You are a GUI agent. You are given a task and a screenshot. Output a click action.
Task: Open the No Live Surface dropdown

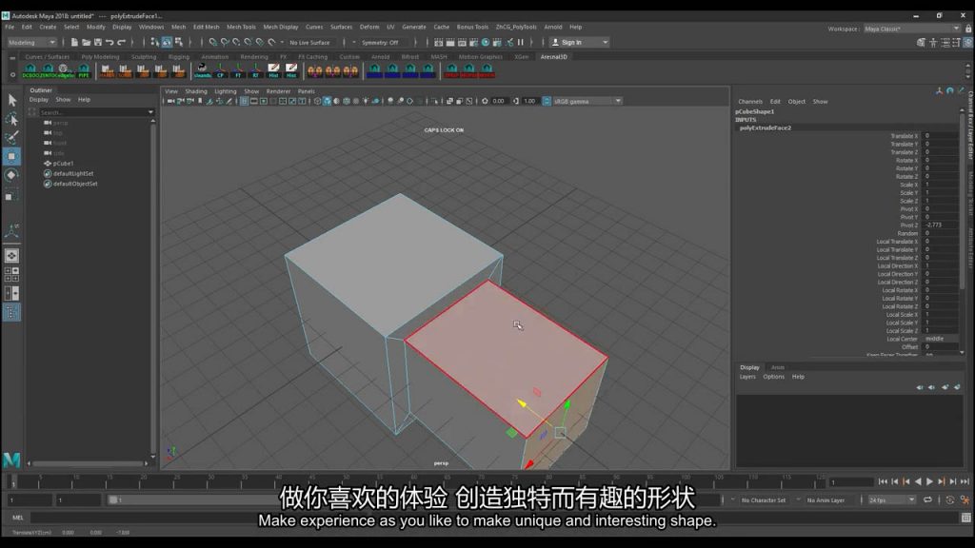coord(310,42)
